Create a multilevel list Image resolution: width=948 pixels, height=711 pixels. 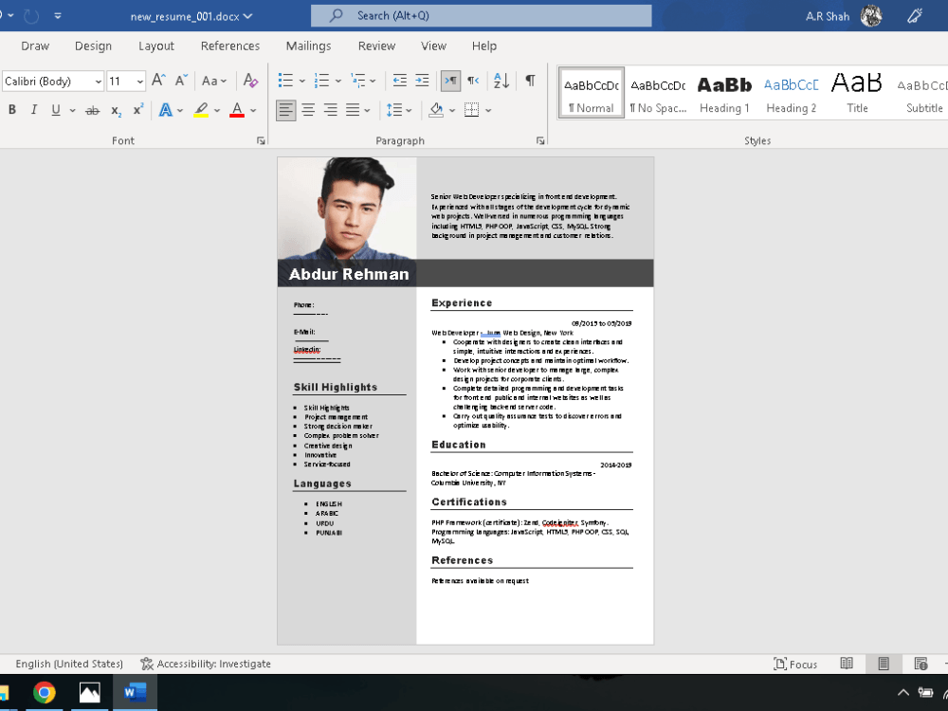click(358, 81)
